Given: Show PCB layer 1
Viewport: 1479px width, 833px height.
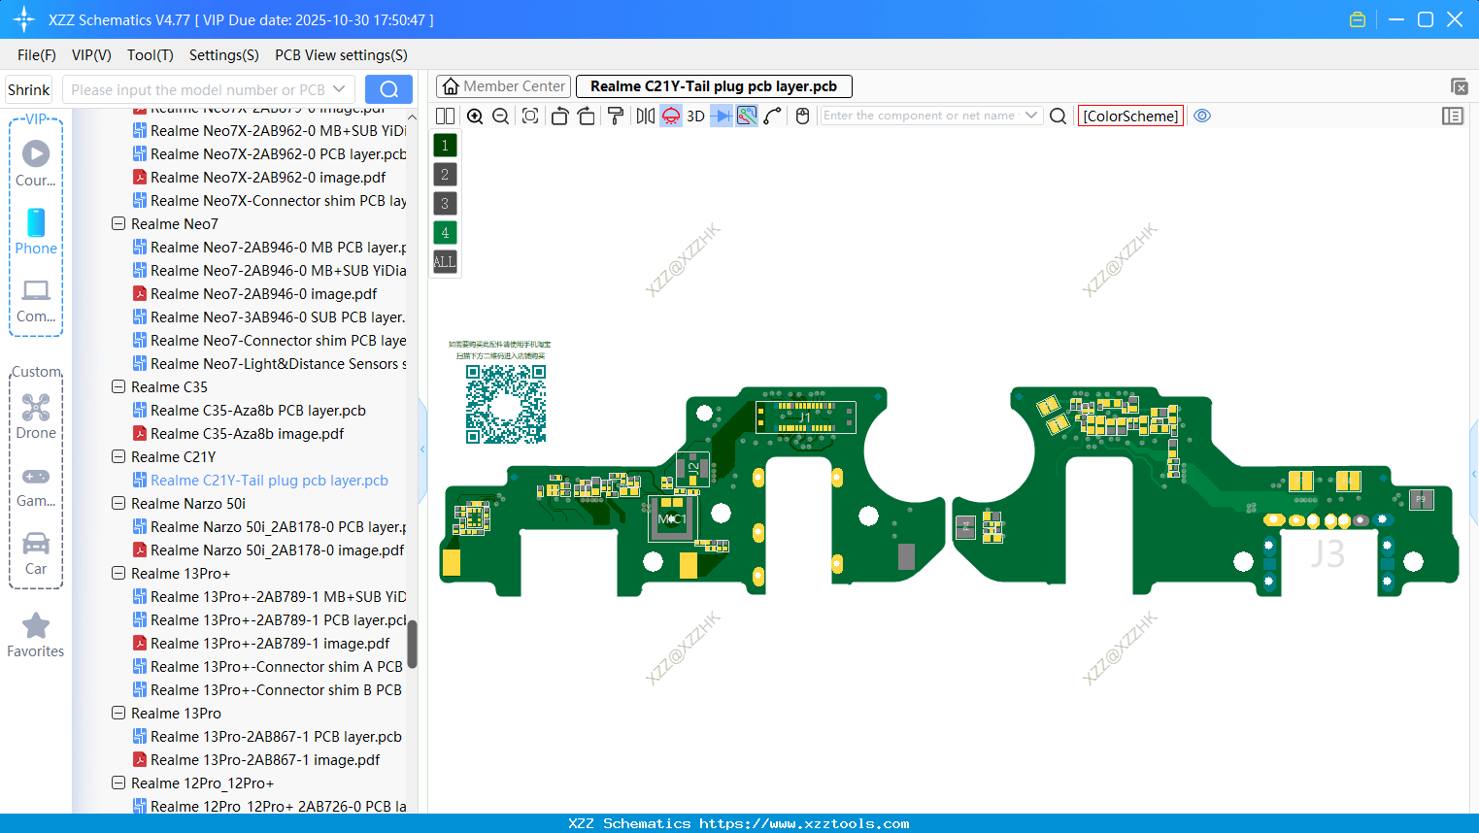Looking at the screenshot, I should click(x=445, y=146).
